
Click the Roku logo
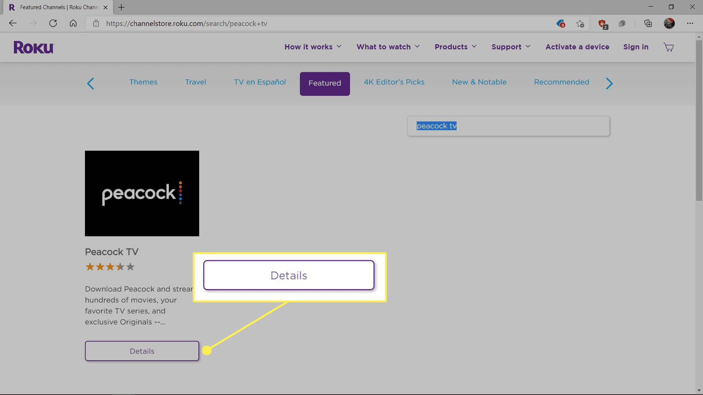pyautogui.click(x=34, y=47)
